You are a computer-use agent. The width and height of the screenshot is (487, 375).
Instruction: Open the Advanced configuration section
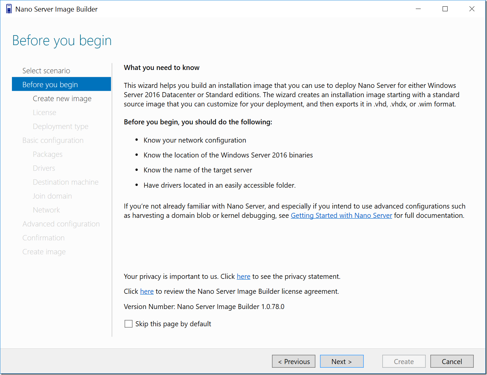(61, 224)
